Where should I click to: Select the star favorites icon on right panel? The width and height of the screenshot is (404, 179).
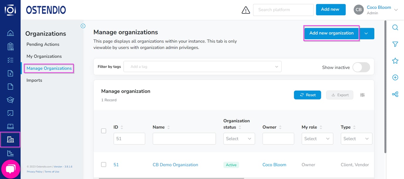395,61
